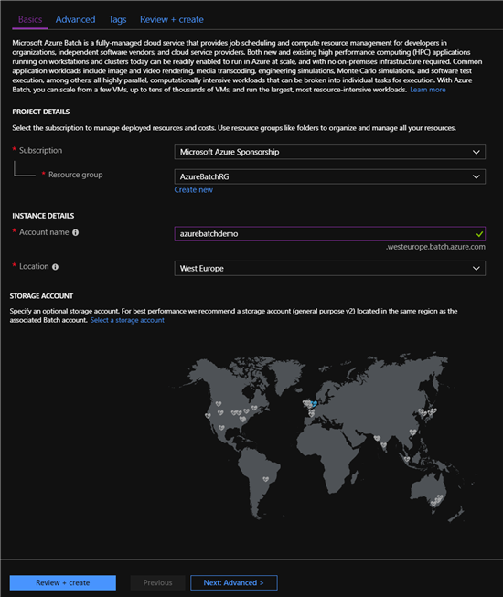Viewport: 503px width, 597px height.
Task: Click the Resource group chevron arrow
Action: pyautogui.click(x=476, y=176)
